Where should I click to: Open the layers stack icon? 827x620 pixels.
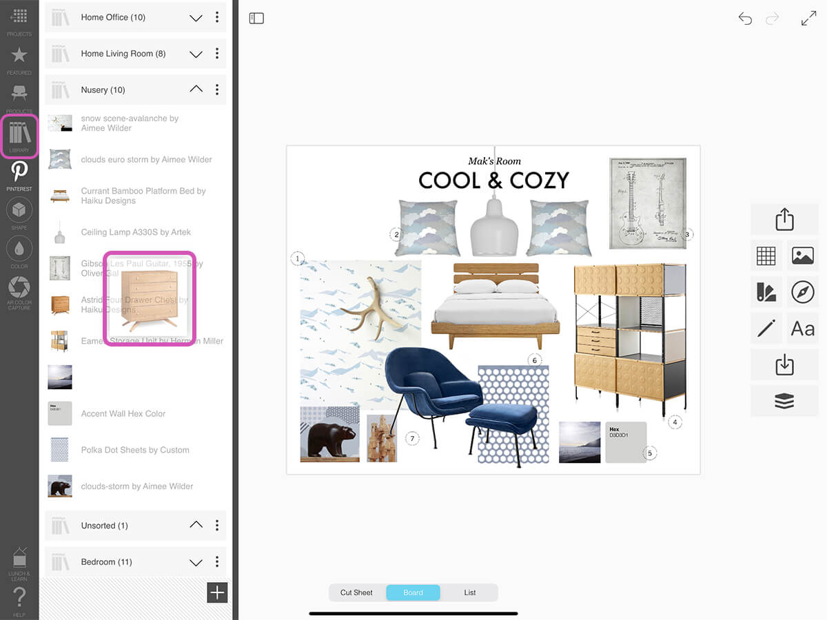pyautogui.click(x=784, y=400)
